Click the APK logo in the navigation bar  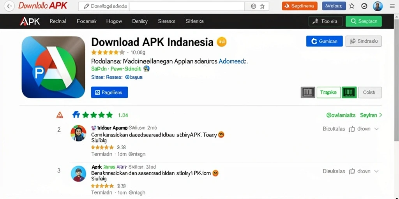pyautogui.click(x=30, y=21)
